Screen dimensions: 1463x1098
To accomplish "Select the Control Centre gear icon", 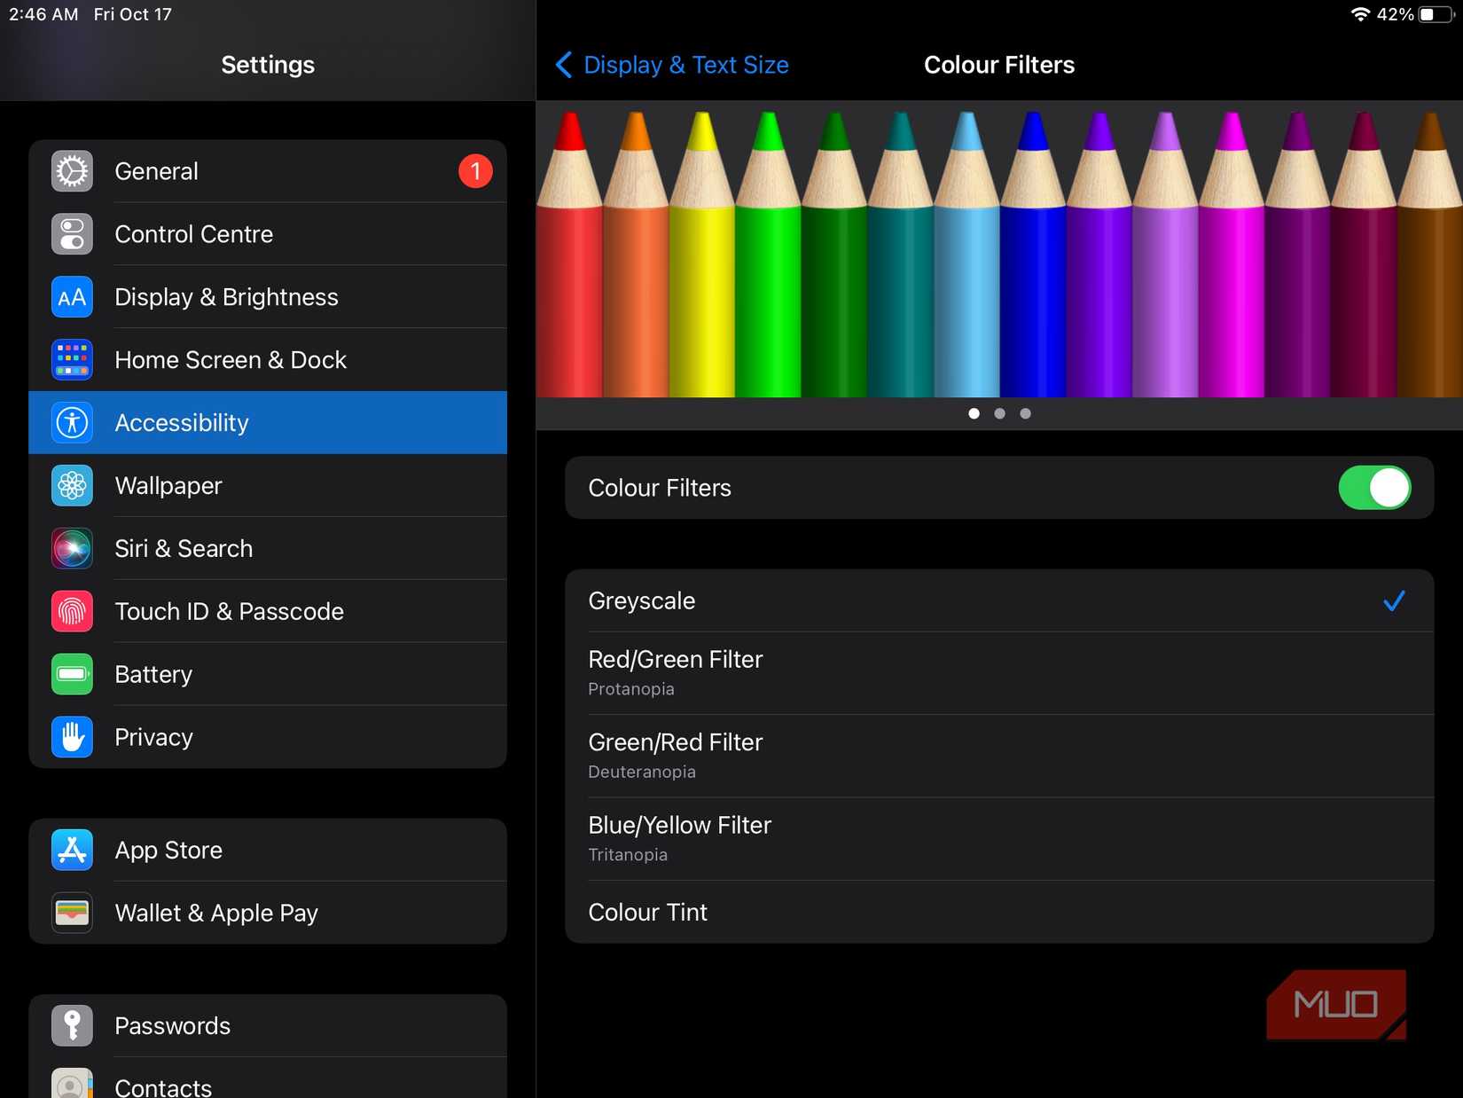I will 72,233.
